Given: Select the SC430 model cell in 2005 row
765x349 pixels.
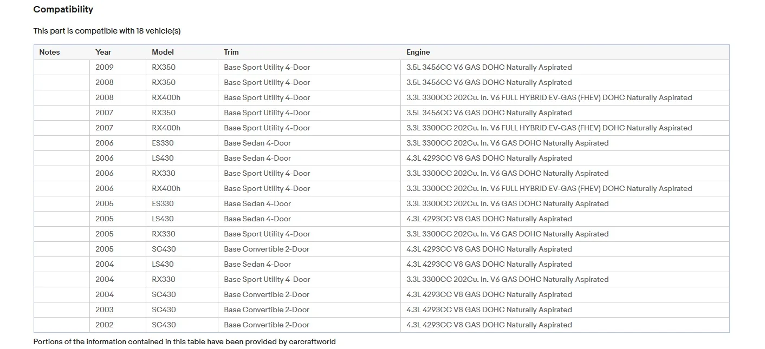Looking at the screenshot, I should 182,249.
